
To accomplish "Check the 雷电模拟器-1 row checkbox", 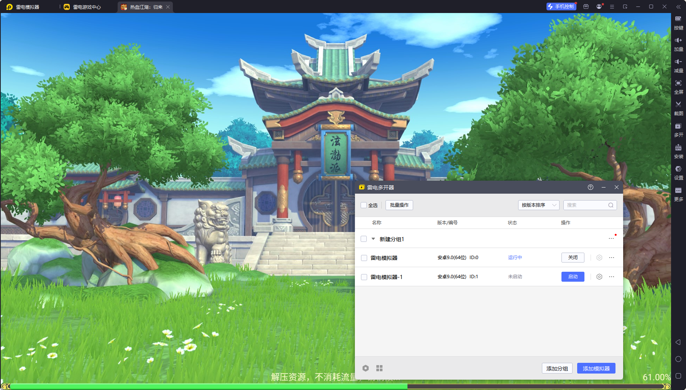I will point(364,277).
